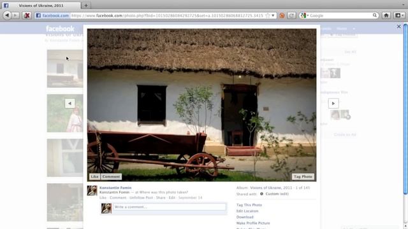Go to the browser home page
This screenshot has height=229, width=408.
(386, 15)
